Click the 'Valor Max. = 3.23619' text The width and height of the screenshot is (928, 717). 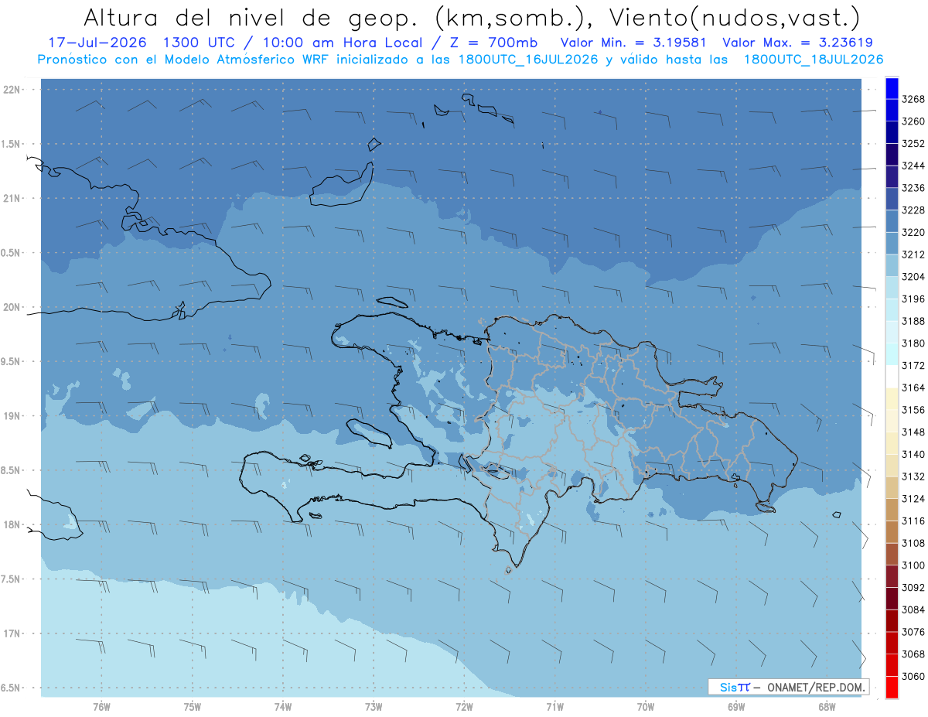click(800, 43)
